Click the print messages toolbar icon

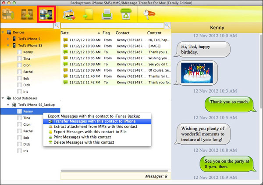pyautogui.click(x=107, y=15)
